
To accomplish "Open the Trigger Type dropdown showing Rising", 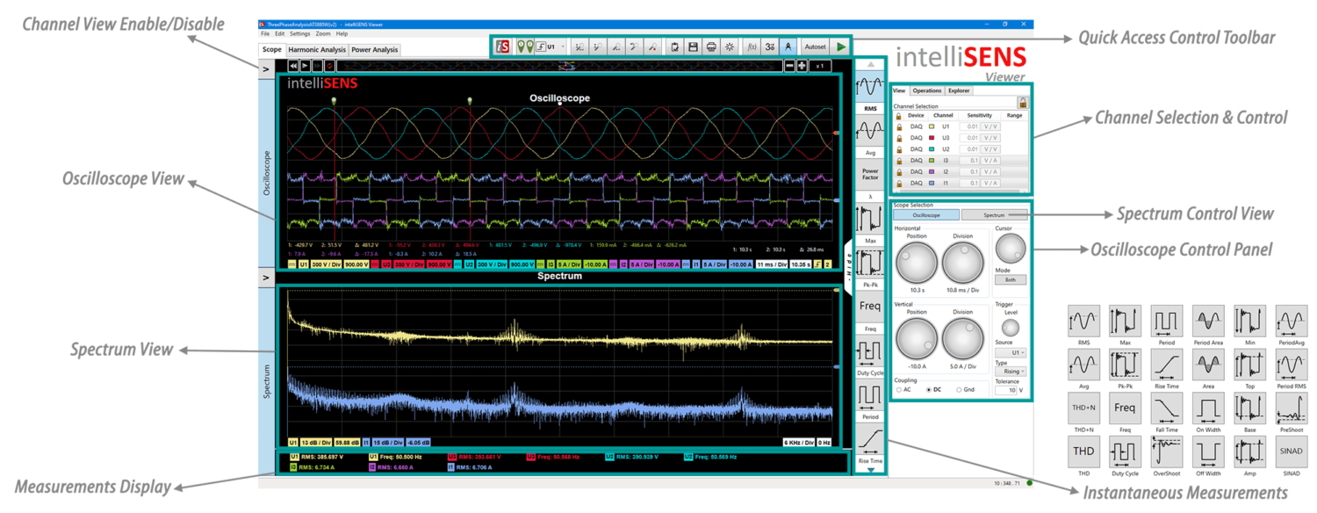I will pyautogui.click(x=1011, y=372).
